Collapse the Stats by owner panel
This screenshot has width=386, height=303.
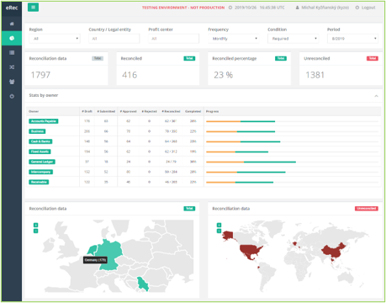tap(376, 96)
